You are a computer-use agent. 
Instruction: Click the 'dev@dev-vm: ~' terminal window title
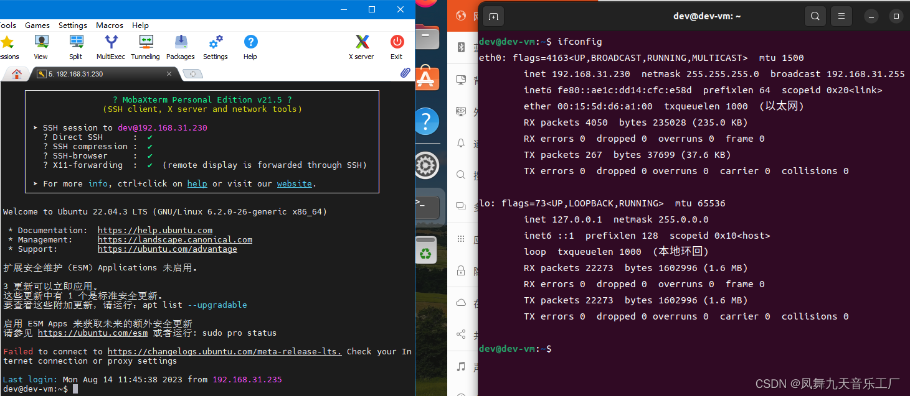tap(706, 16)
